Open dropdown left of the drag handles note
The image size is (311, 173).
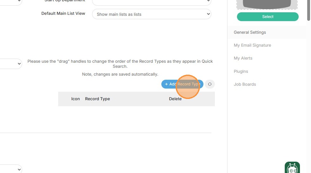point(11,64)
